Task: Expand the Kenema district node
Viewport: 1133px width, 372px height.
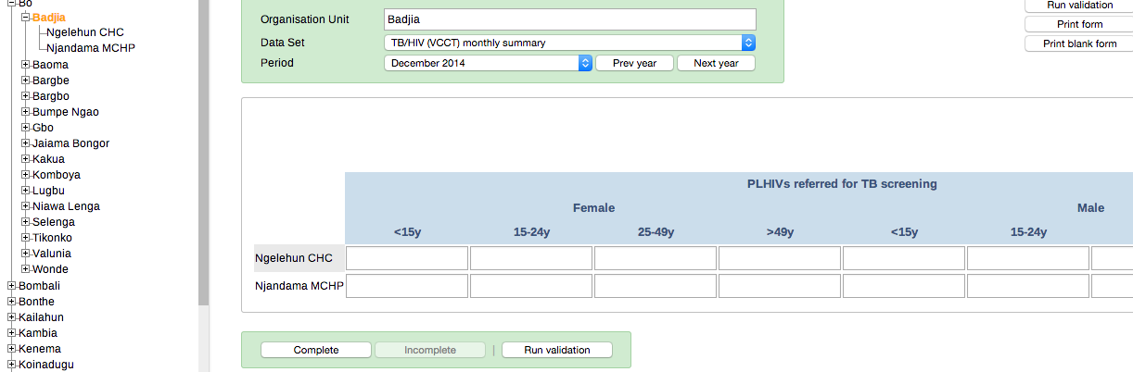Action: tap(12, 349)
